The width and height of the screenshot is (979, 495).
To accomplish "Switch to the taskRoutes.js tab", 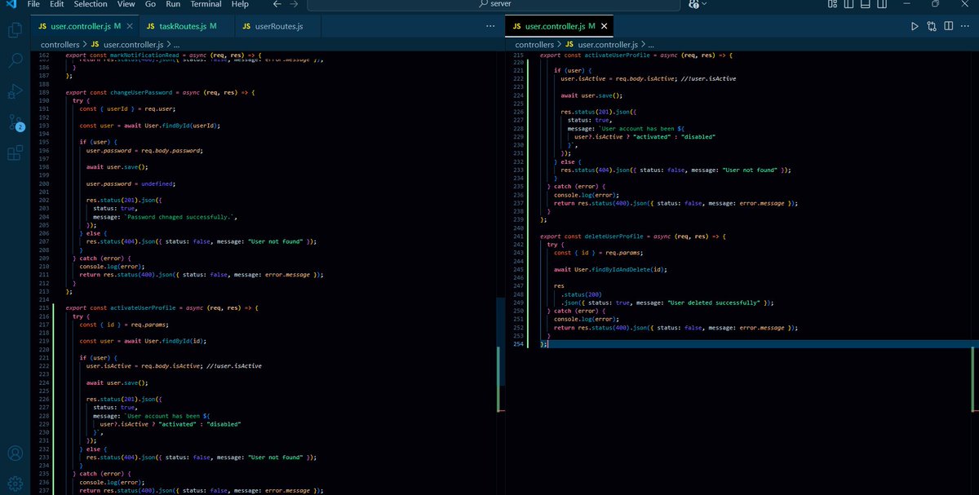I will point(188,27).
